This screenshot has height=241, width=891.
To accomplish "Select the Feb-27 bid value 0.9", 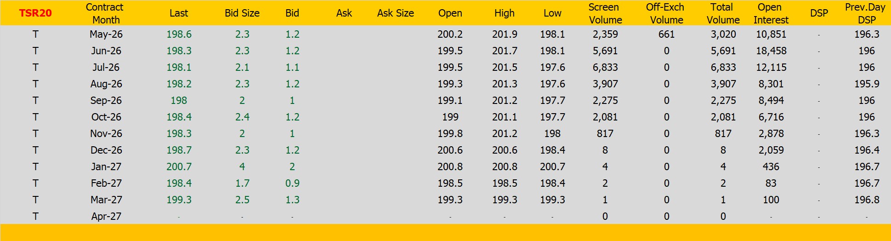I will [x=292, y=184].
